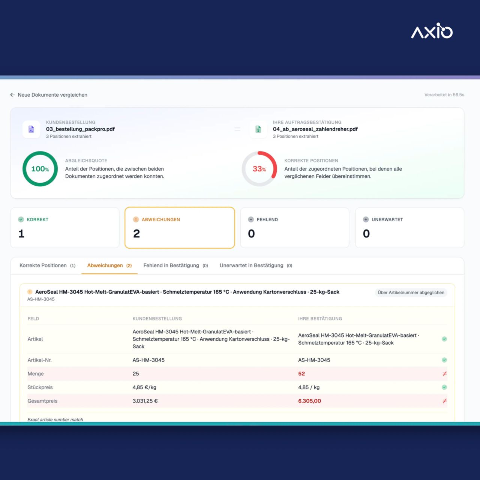Click the red not-equal icon in Menge row

coord(444,373)
